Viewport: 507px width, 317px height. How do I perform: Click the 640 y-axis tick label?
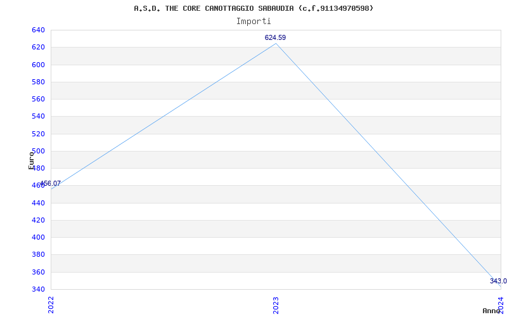coord(38,30)
